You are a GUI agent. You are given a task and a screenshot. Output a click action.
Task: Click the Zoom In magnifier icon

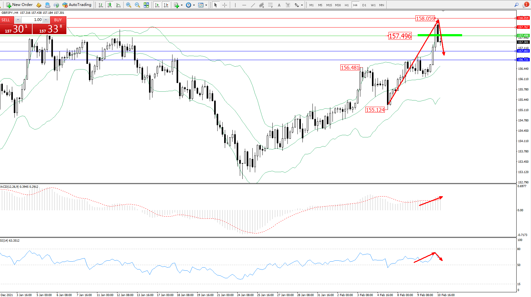[129, 5]
